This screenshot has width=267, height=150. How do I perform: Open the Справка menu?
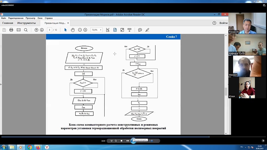pyautogui.click(x=49, y=18)
